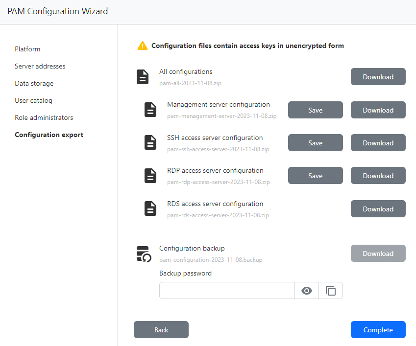Open the Platform step in sidebar
416x346 pixels.
[27, 49]
